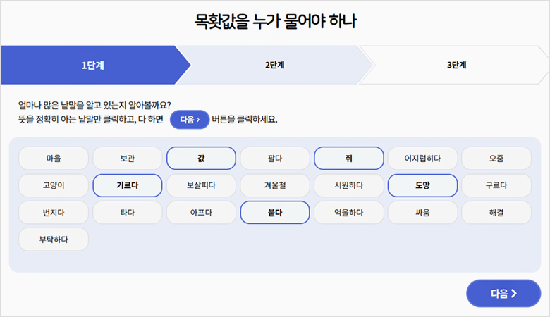This screenshot has width=550, height=317.
Task: Click the large 다음 button at bottom
Action: pos(503,294)
